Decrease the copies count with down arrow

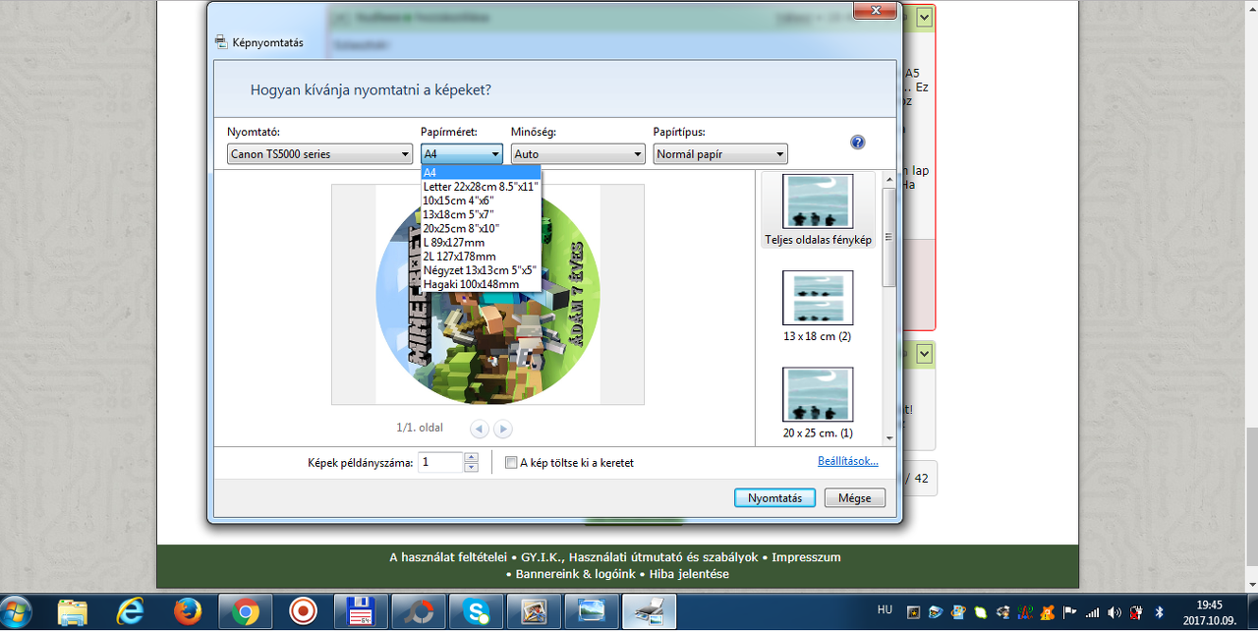pos(471,468)
